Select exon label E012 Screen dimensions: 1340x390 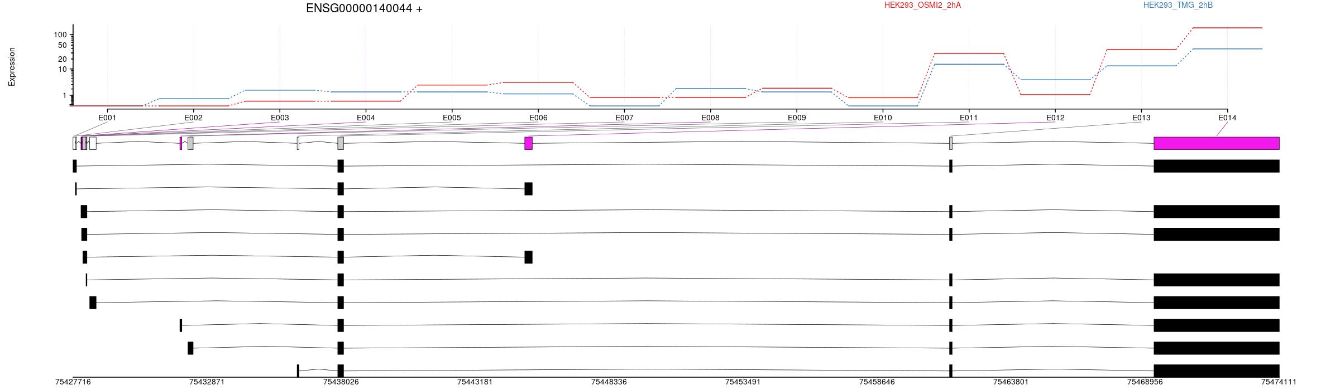(x=1055, y=118)
